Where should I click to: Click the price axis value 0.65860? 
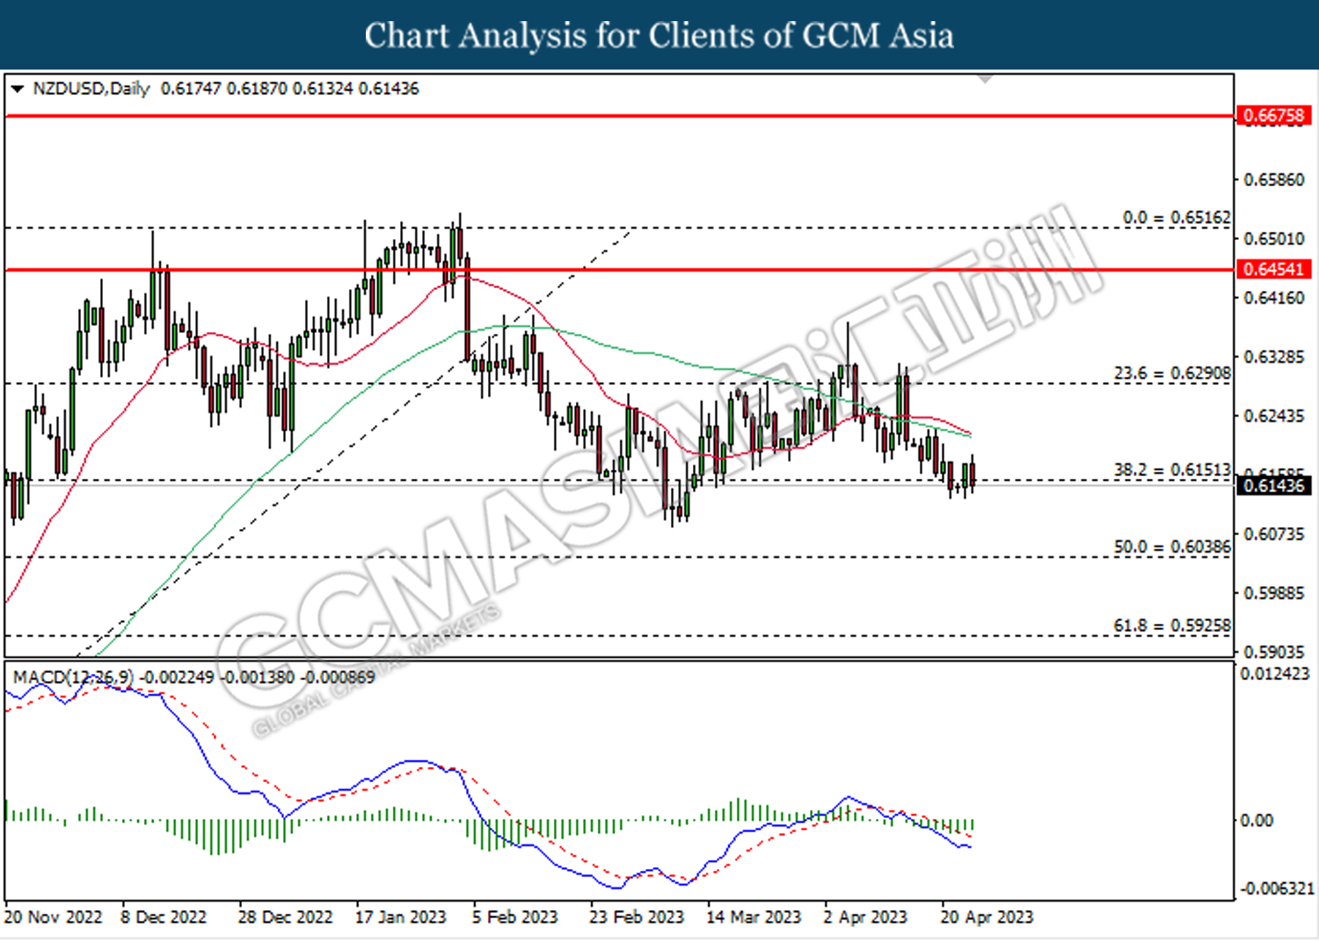(1274, 179)
